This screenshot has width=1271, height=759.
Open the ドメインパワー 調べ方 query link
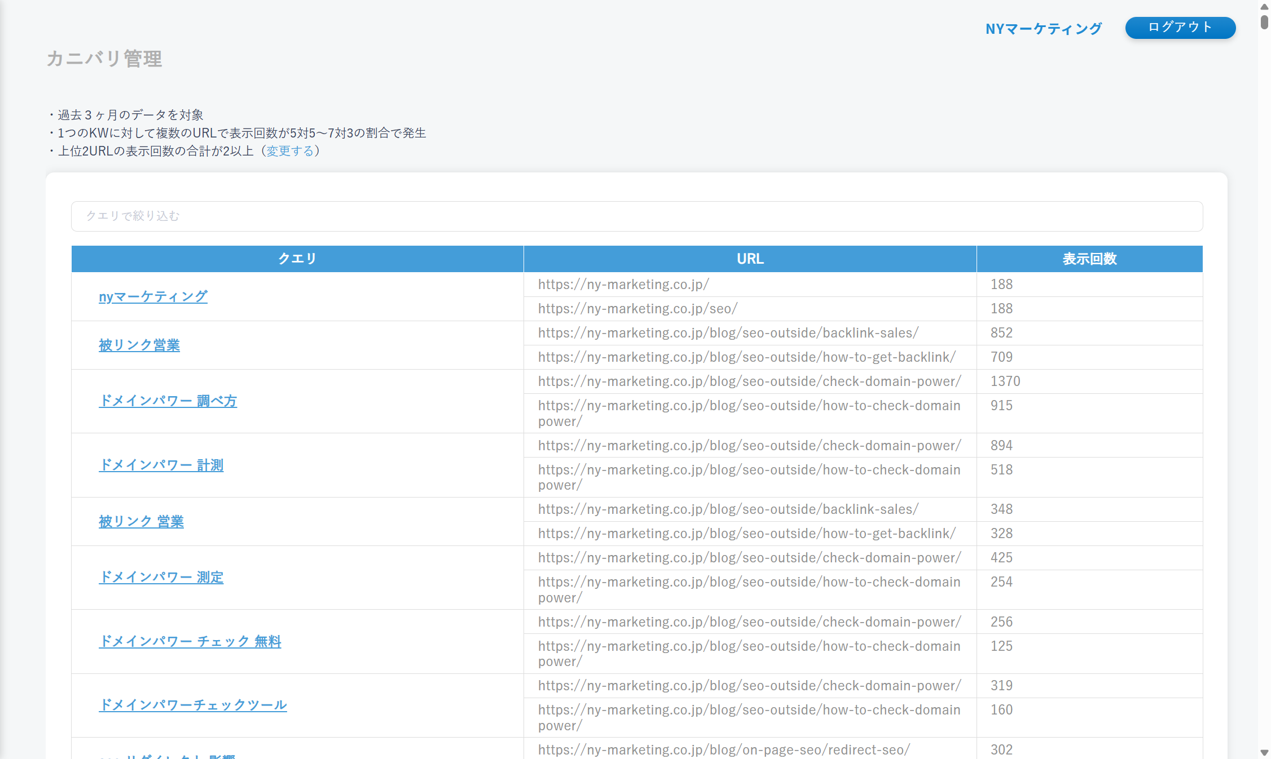168,401
